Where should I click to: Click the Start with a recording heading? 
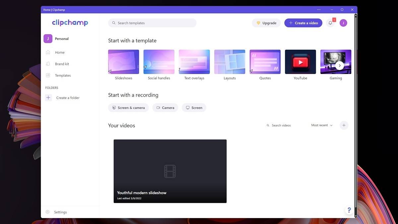coord(133,95)
